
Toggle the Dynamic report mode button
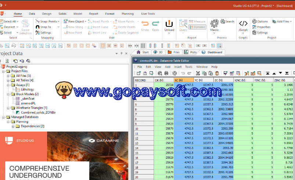pyautogui.click(x=198, y=27)
